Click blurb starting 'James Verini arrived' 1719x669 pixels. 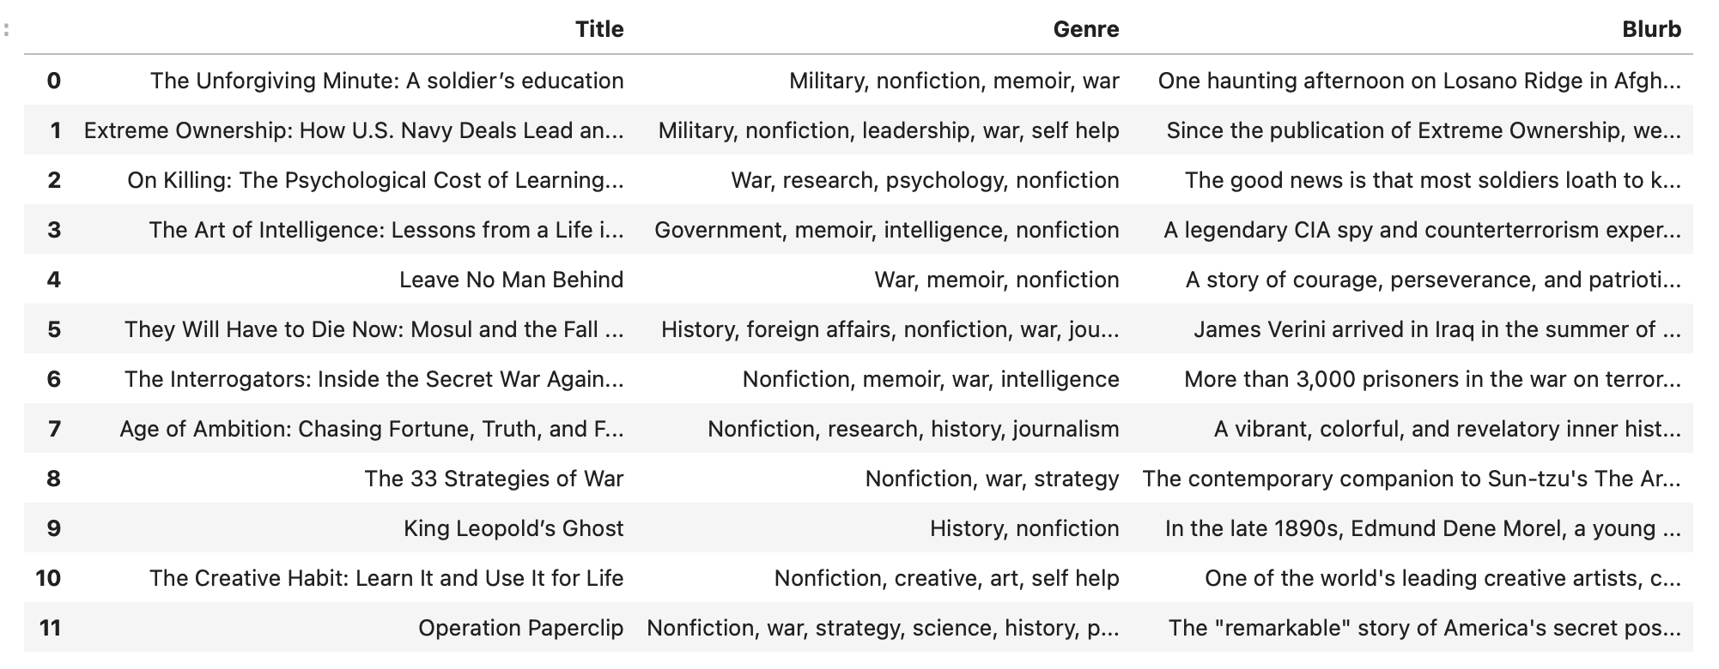click(1436, 329)
